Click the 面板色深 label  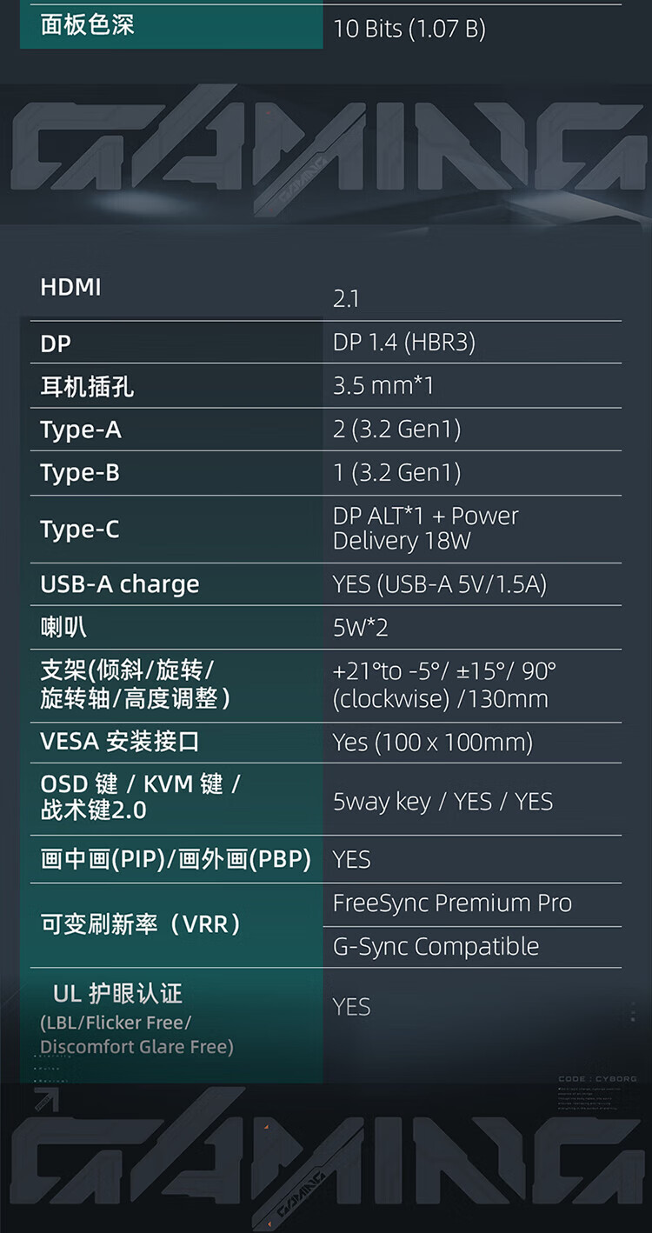87,24
